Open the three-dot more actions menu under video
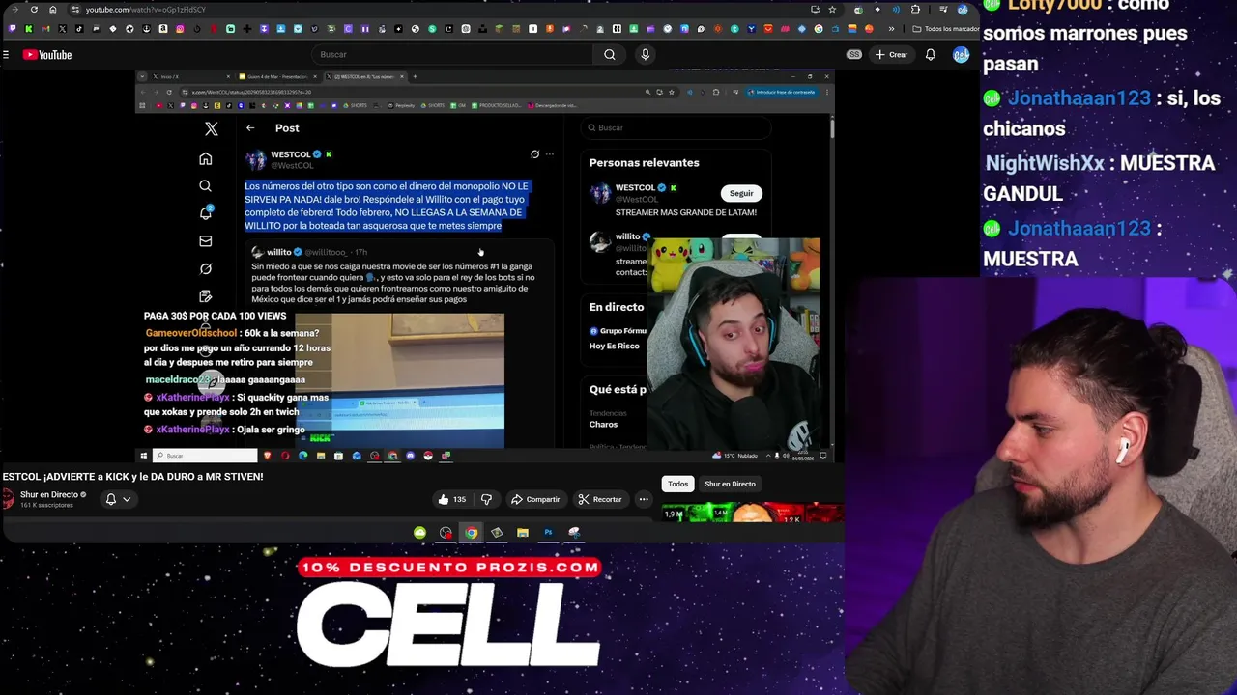This screenshot has height=695, width=1237. point(644,499)
